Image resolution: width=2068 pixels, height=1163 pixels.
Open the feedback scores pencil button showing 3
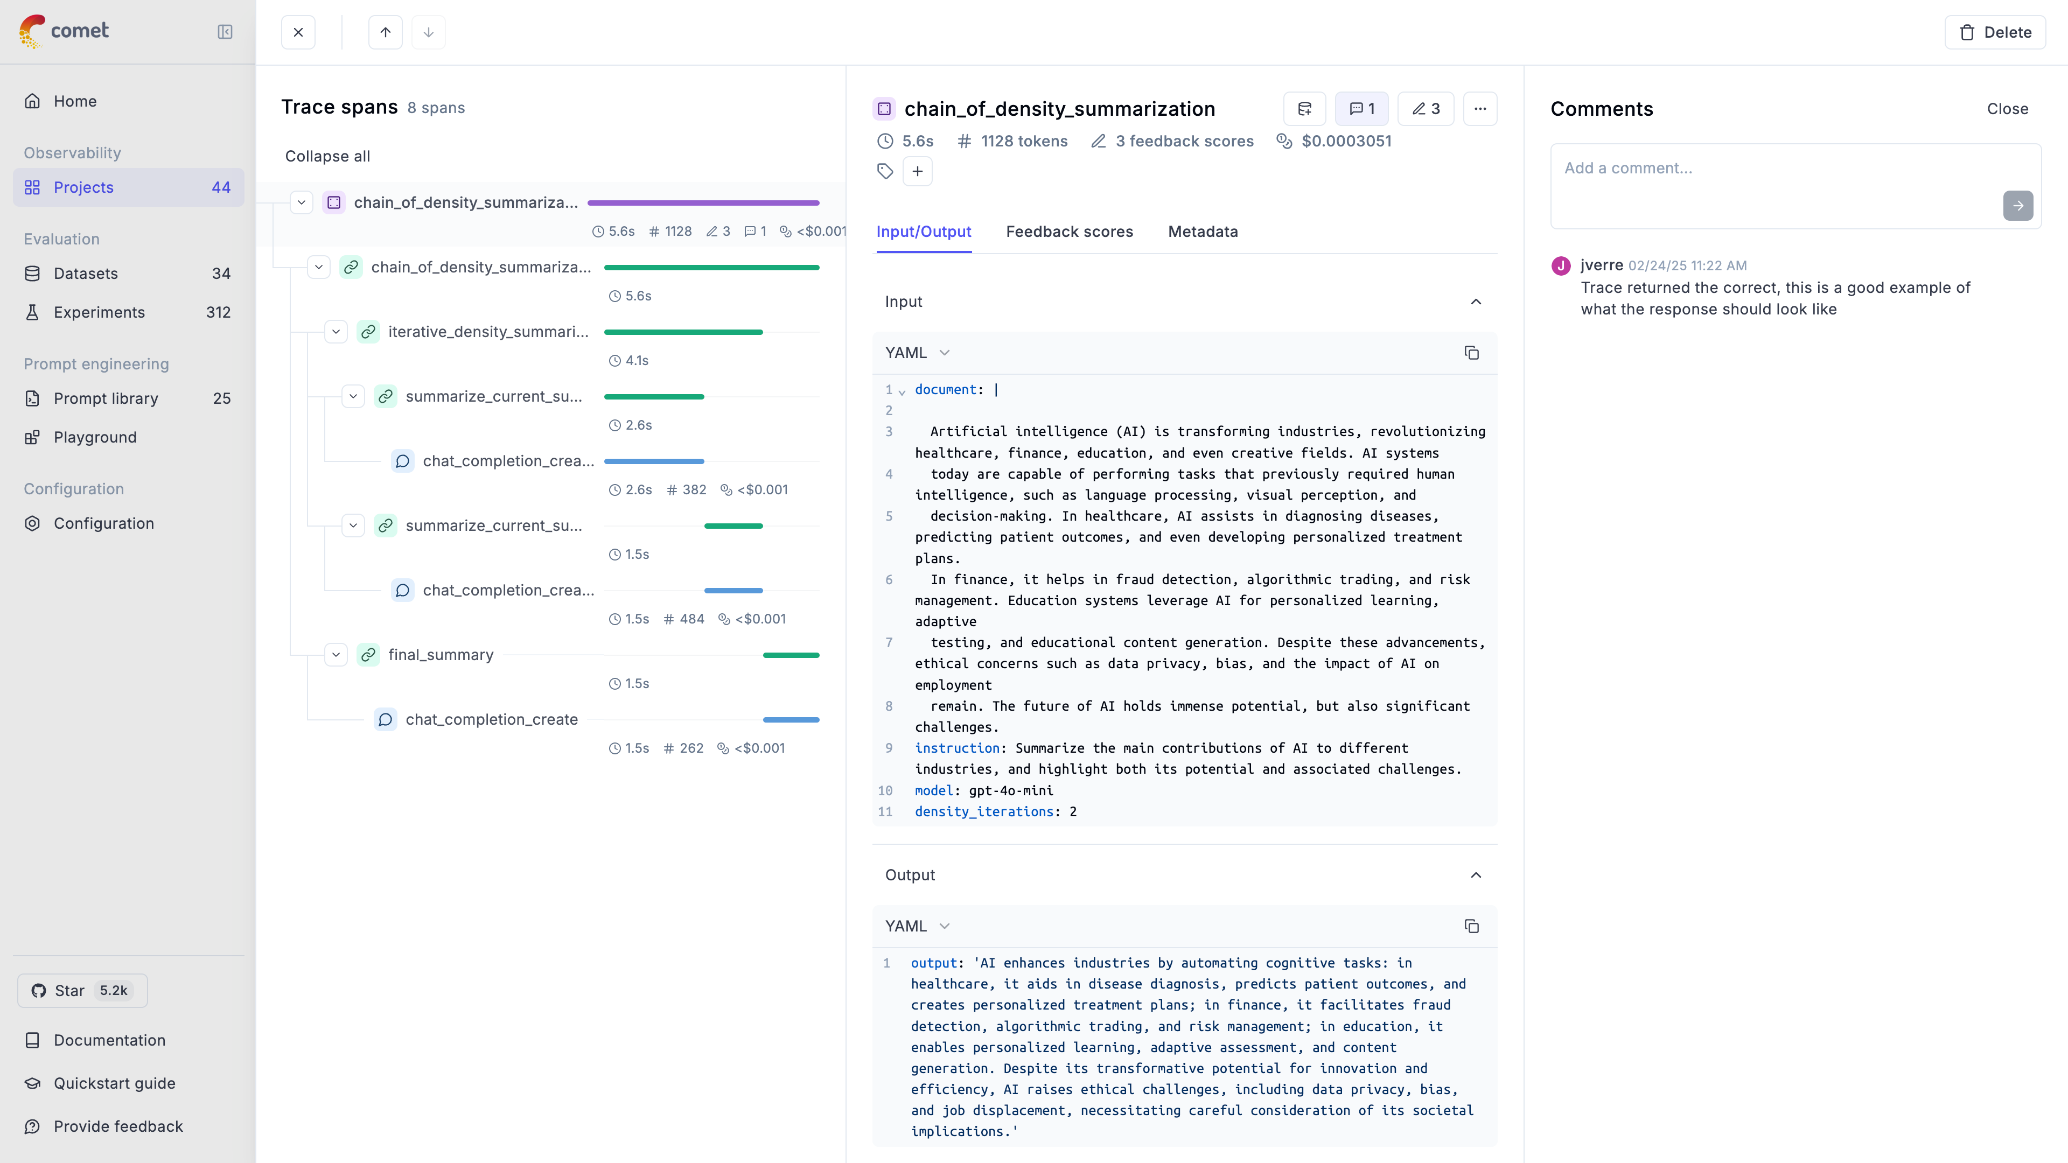(x=1426, y=108)
